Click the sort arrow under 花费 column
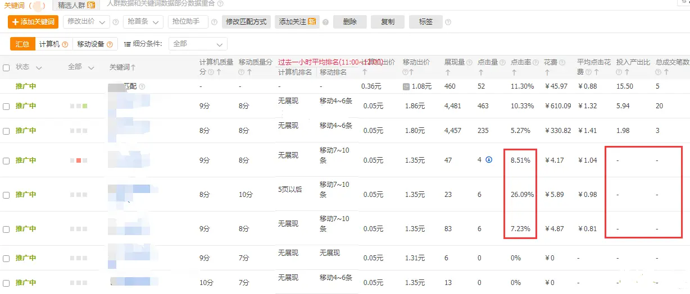690x294 pixels. click(x=548, y=72)
